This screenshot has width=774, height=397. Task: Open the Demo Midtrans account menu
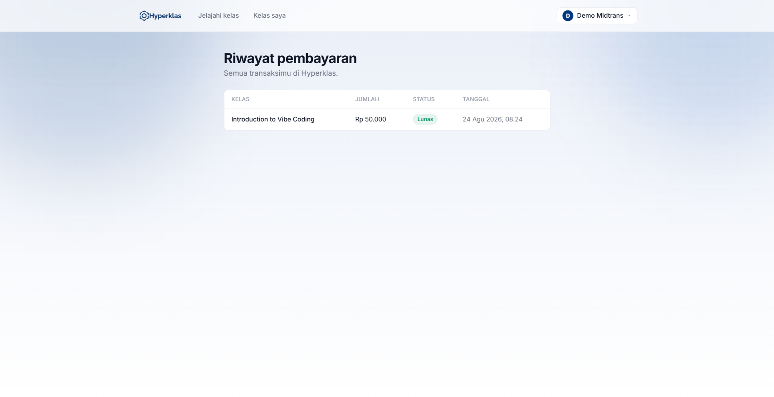coord(597,15)
